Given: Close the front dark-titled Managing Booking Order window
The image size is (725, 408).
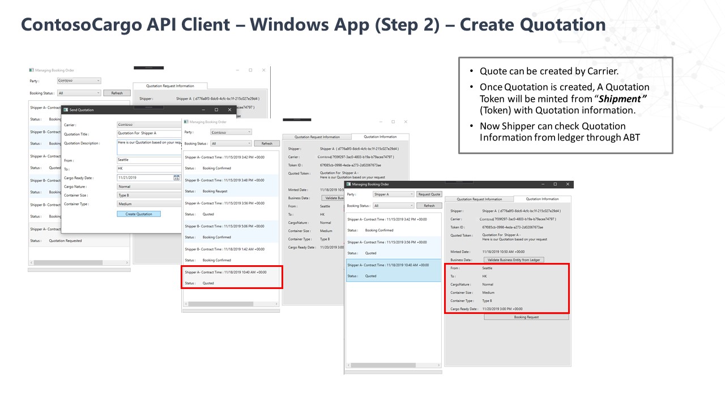Looking at the screenshot, I should tap(568, 184).
